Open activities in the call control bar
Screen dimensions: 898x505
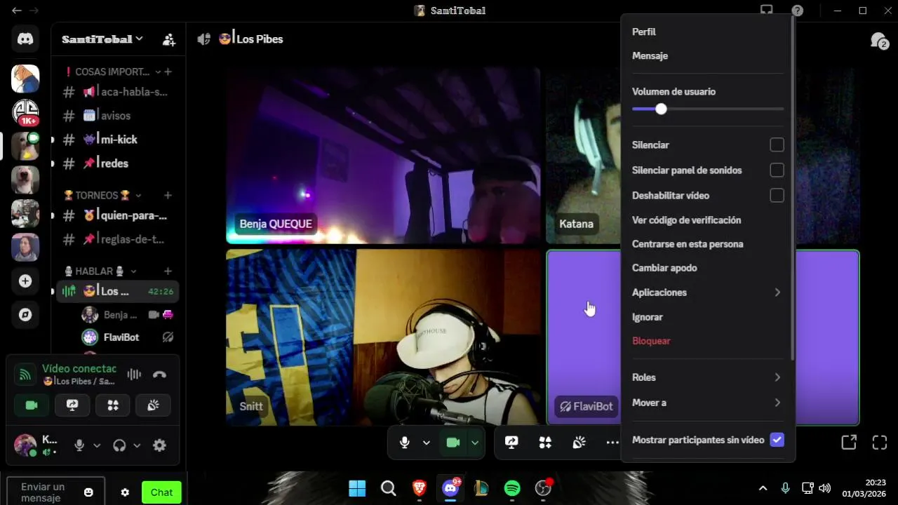[545, 443]
